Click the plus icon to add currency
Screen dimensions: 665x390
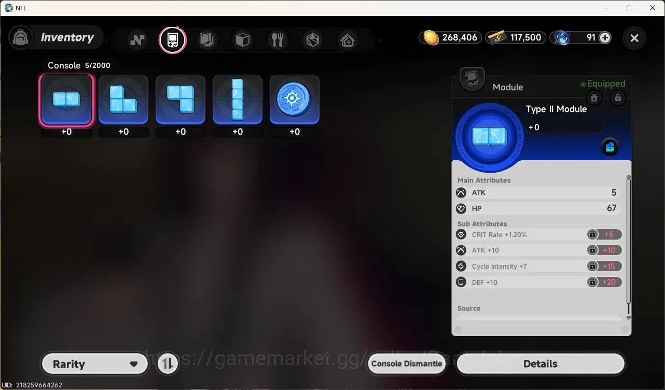605,37
